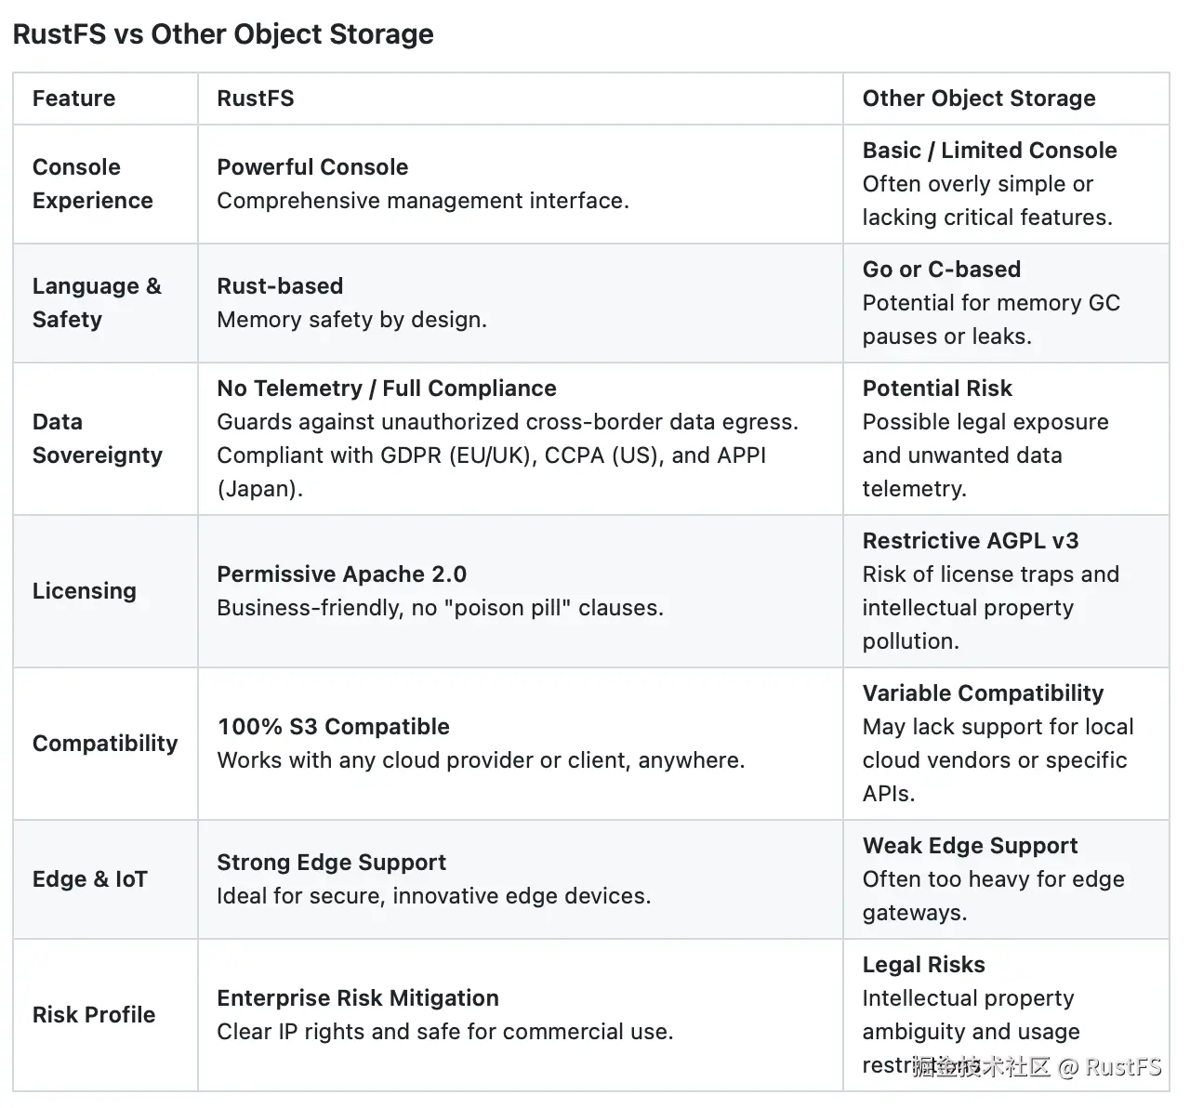The image size is (1190, 1108).
Task: Click the "Permissive Apache 2.0" text
Action: (341, 574)
